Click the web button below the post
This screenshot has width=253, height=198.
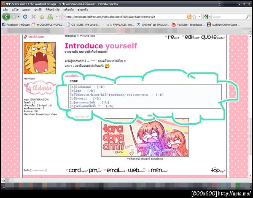click(137, 171)
